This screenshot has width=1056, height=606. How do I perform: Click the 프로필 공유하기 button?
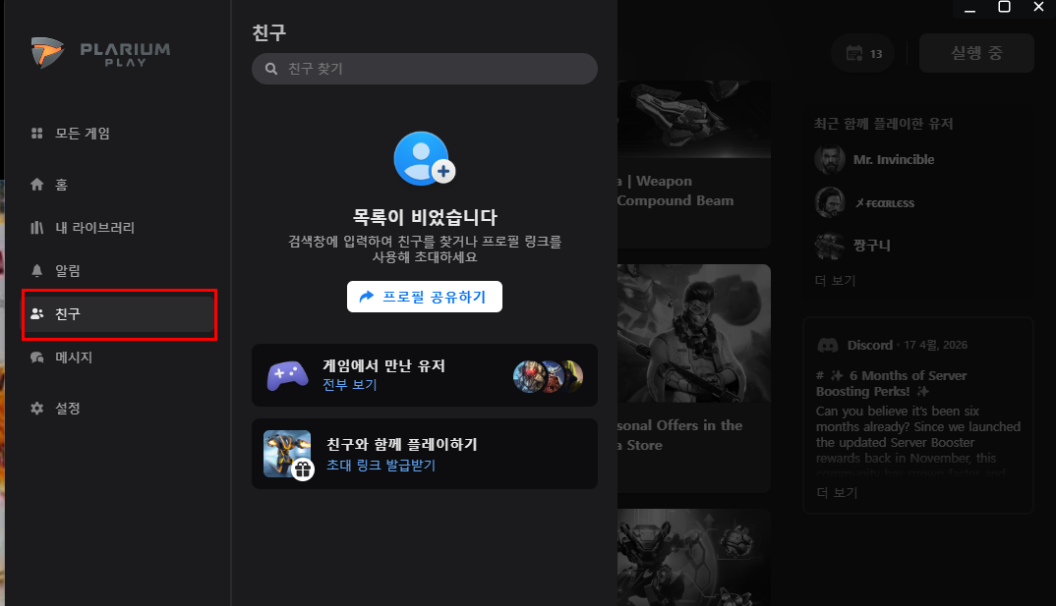click(424, 297)
